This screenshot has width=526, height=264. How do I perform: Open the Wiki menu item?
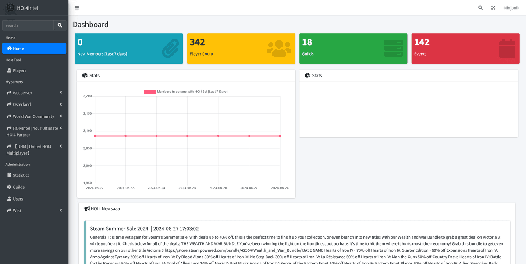(34, 211)
